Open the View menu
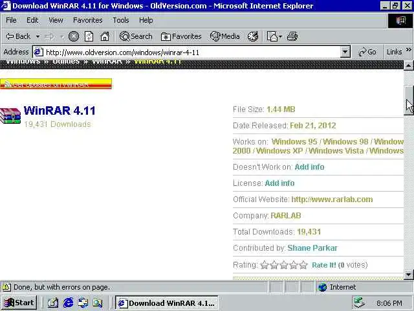 (56, 20)
